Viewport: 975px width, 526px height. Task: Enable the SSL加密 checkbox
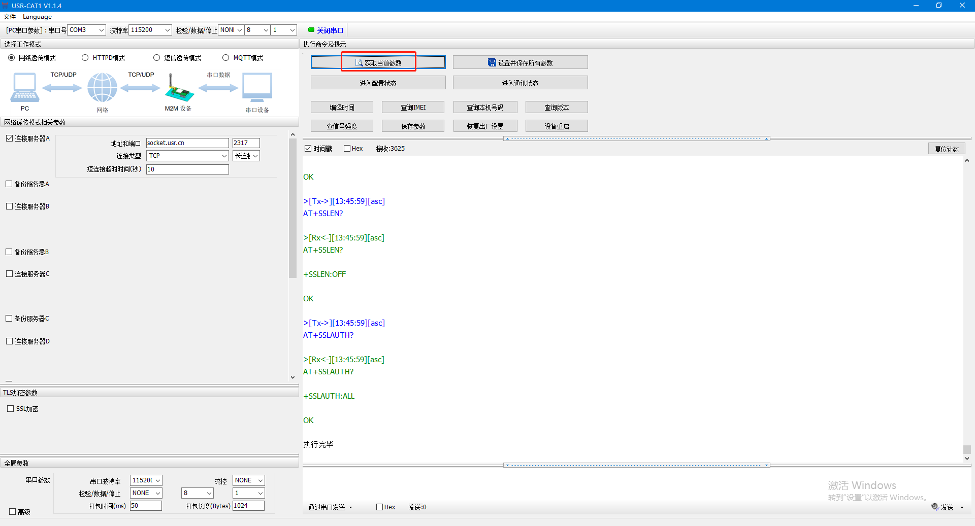11,409
